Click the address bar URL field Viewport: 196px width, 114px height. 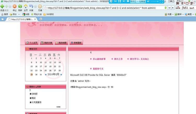click(105, 8)
